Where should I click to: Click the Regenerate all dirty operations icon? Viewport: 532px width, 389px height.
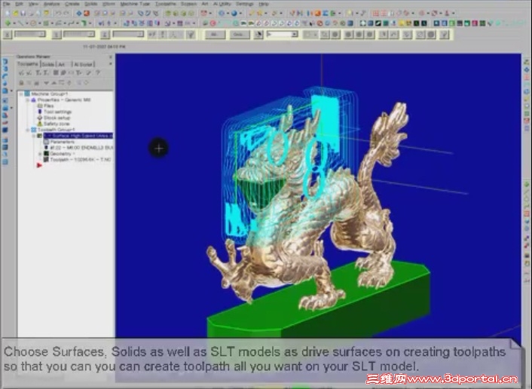coord(46,73)
